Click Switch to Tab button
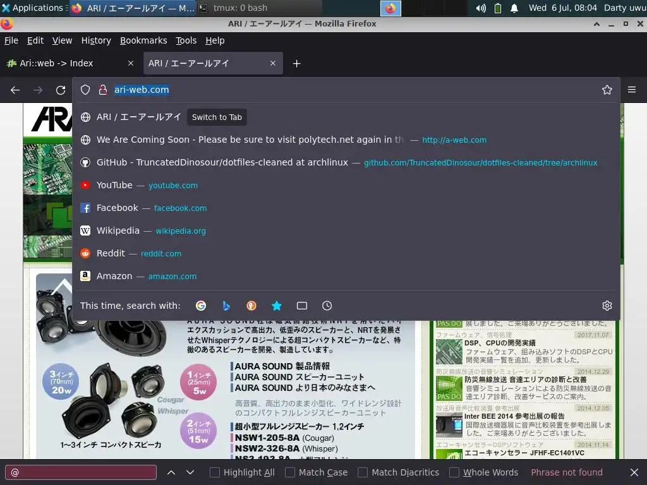The width and height of the screenshot is (647, 485). pos(217,117)
